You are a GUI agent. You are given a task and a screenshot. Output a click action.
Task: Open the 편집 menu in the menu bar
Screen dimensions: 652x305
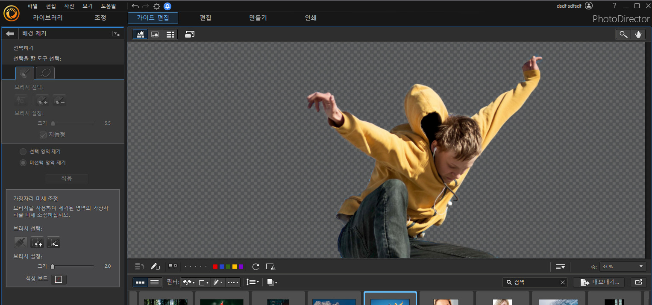point(51,6)
